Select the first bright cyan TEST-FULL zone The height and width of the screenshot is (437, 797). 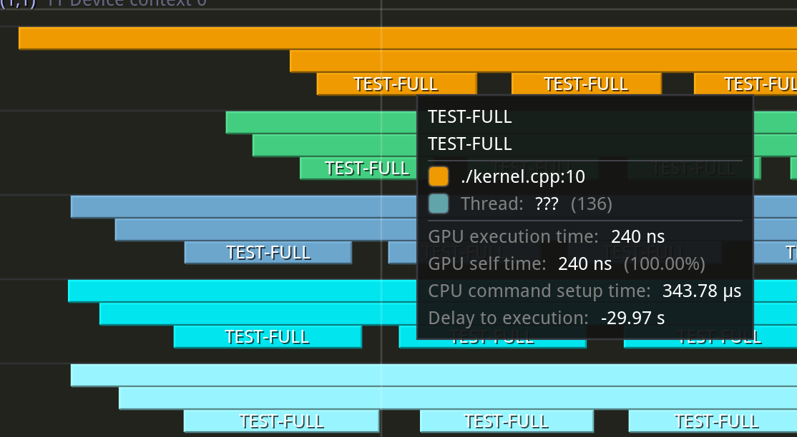click(267, 337)
